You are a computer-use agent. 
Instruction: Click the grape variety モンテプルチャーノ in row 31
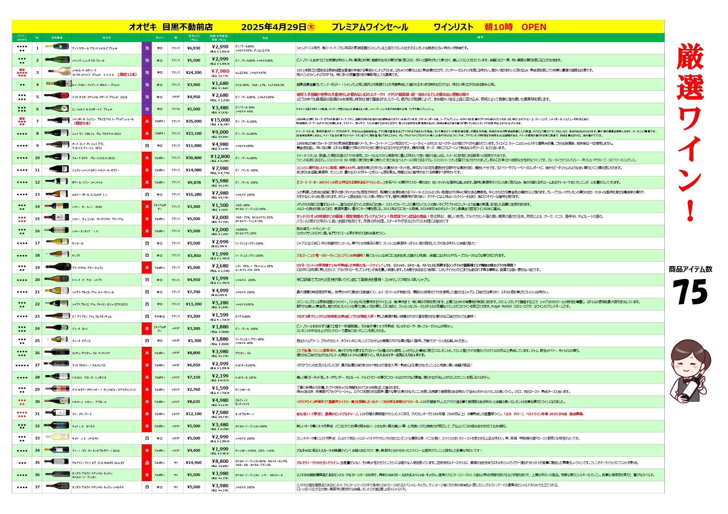pos(245,414)
